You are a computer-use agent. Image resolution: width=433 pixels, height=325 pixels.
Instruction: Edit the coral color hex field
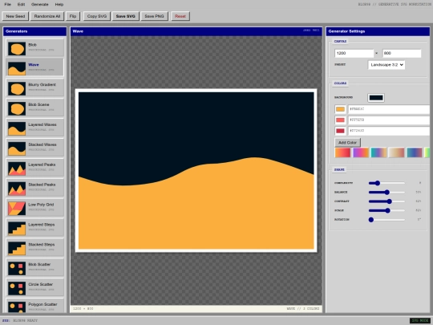[x=389, y=120]
